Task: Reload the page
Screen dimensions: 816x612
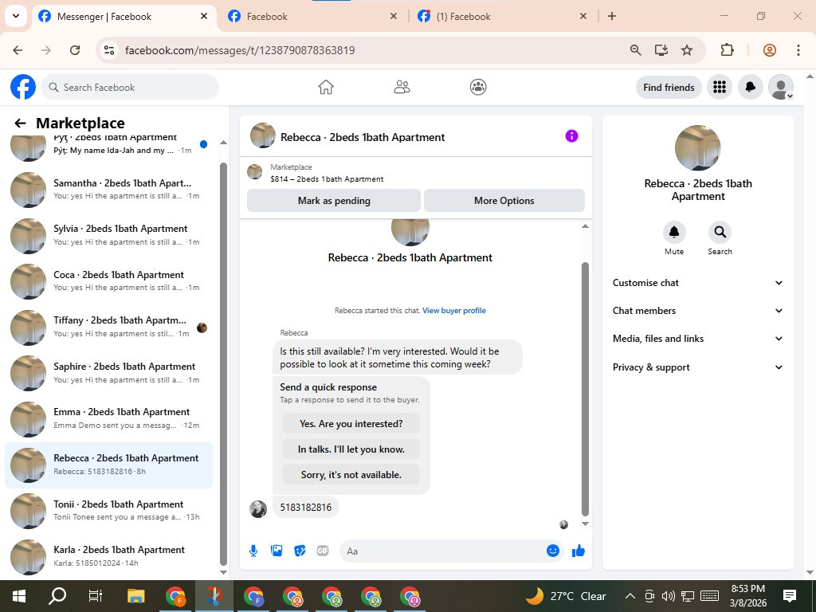Action: [x=75, y=50]
